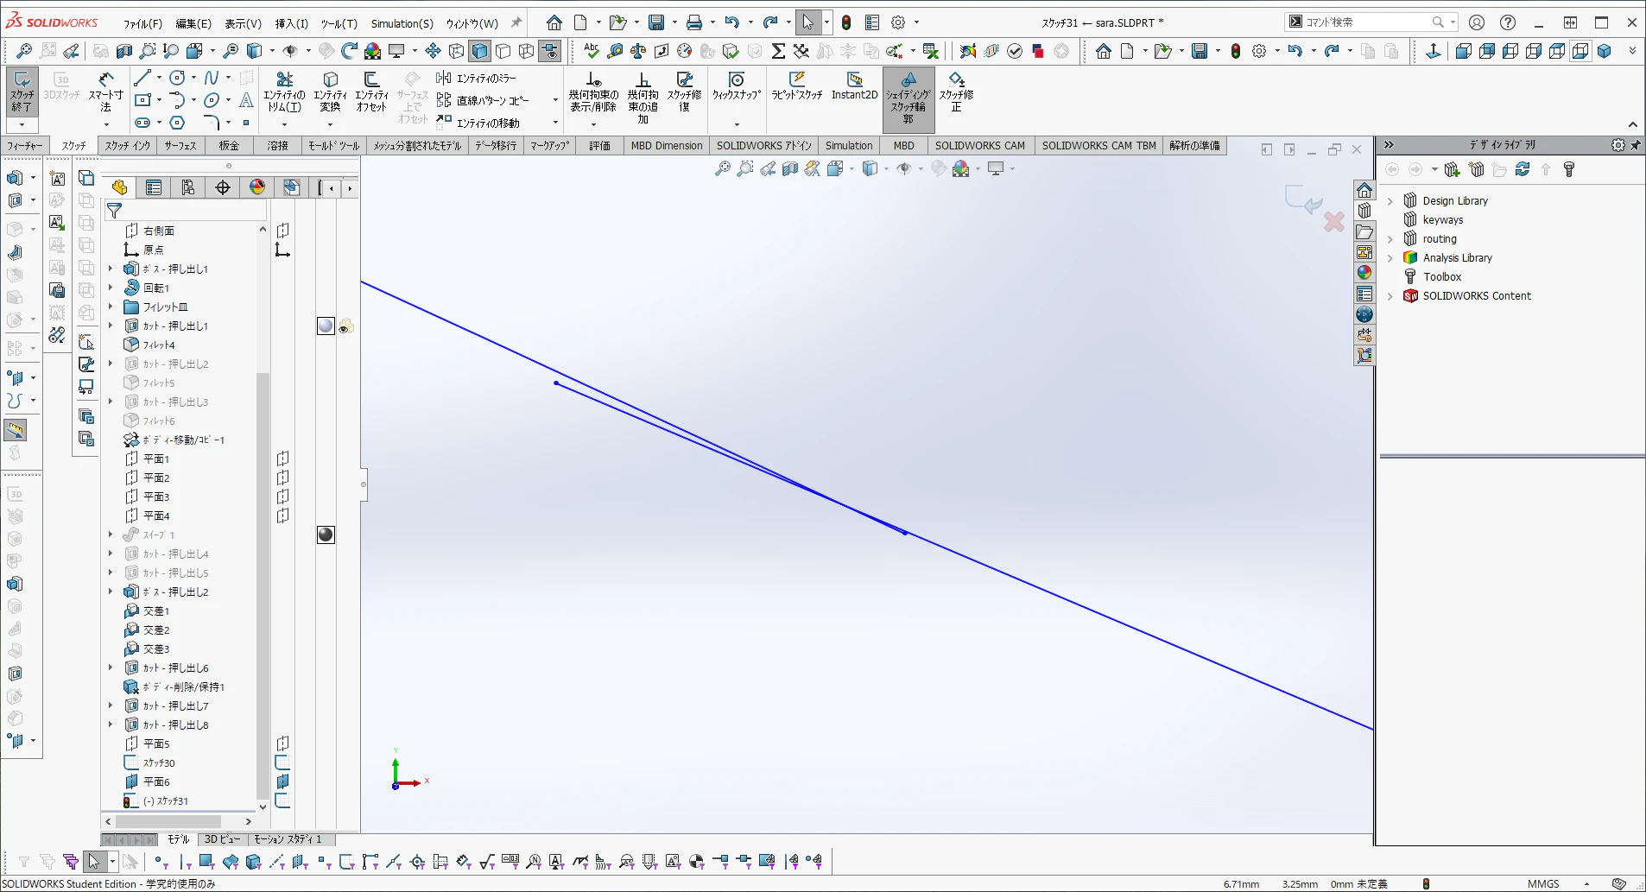Click the Repair Sketch (スケッチ修復) tool
This screenshot has width=1646, height=892.
(x=684, y=92)
